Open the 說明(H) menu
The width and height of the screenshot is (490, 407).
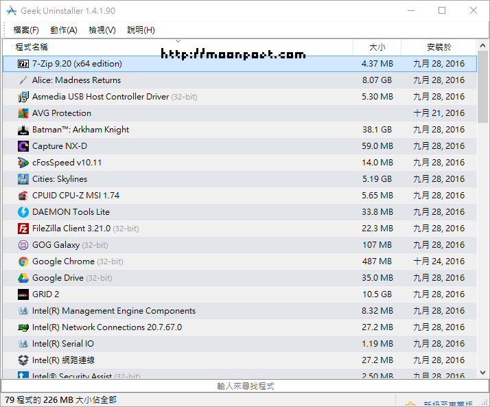141,30
